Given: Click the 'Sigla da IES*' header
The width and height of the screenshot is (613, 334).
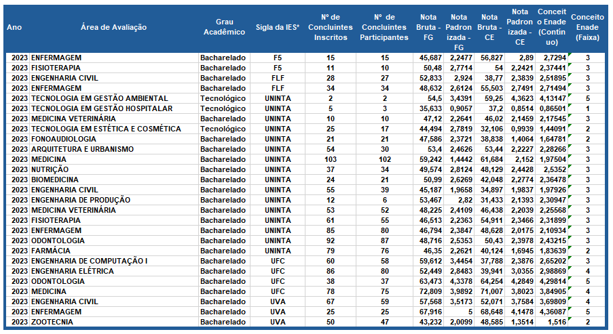Looking at the screenshot, I should [278, 27].
